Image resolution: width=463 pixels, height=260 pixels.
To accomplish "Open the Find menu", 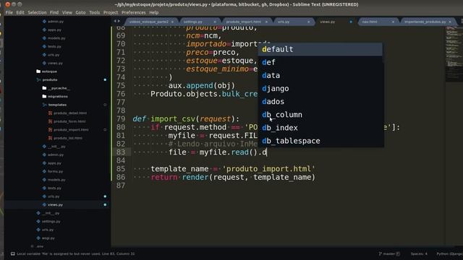I will [x=54, y=12].
